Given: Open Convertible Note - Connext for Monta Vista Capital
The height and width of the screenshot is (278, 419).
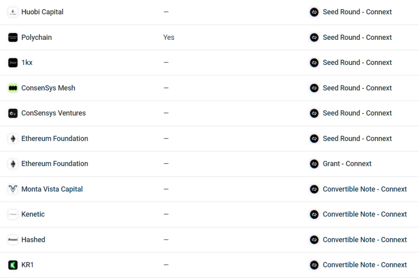Looking at the screenshot, I should point(365,189).
